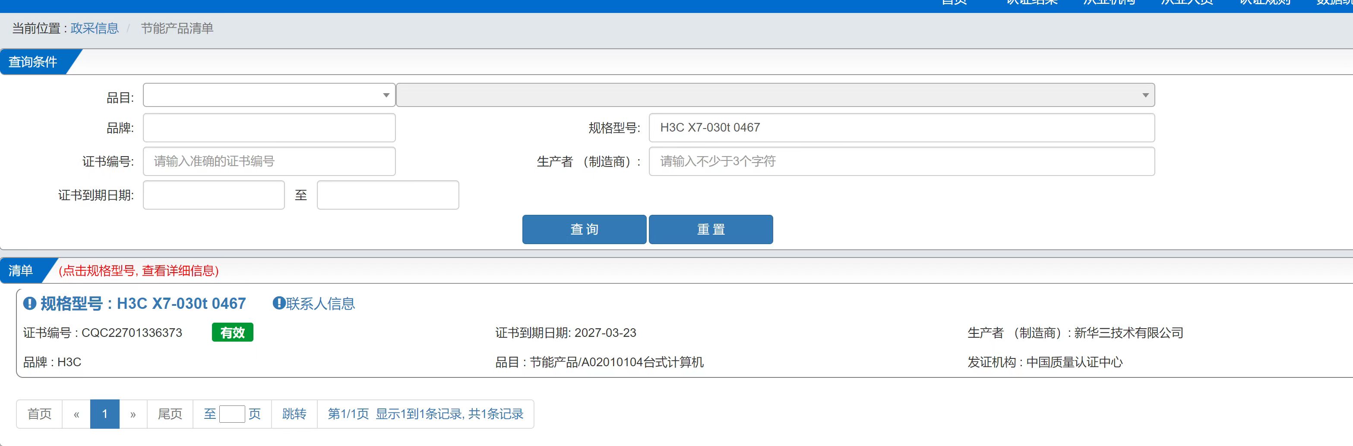The image size is (1353, 446).
Task: Open the wide grey 品目 sub-category dropdown
Action: coord(775,95)
